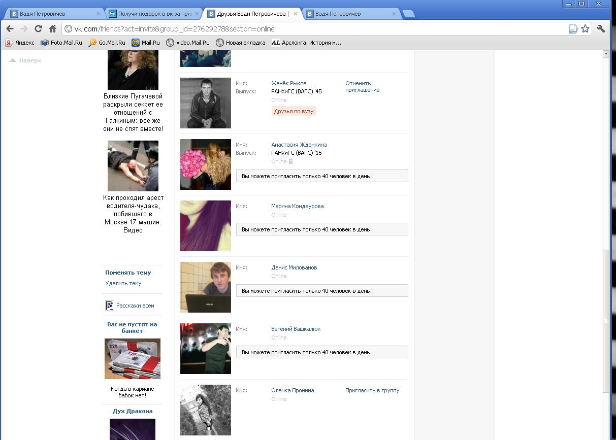Click Женёк Рыков avatar photo
The image size is (616, 440).
coord(206,103)
